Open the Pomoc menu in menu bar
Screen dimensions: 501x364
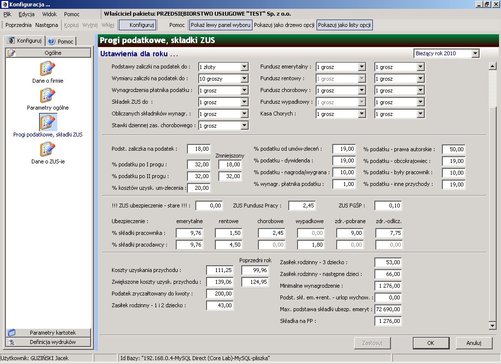coord(71,14)
